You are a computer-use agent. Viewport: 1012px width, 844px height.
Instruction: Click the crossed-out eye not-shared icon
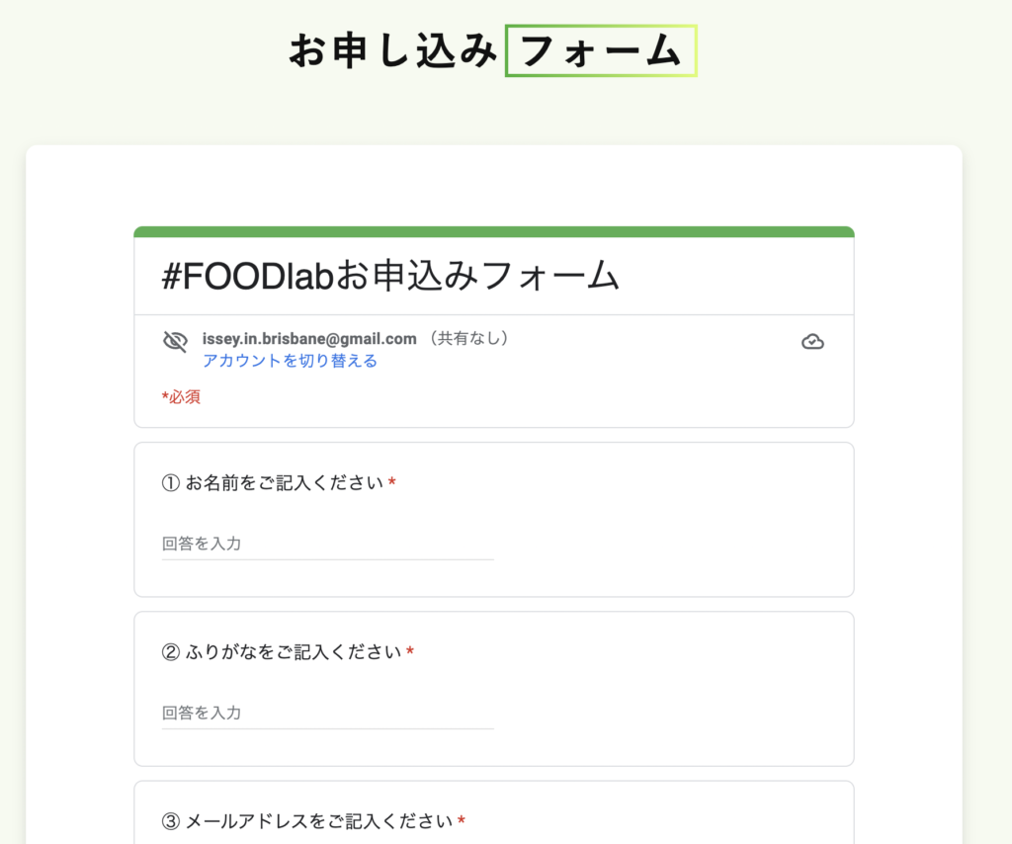click(175, 341)
